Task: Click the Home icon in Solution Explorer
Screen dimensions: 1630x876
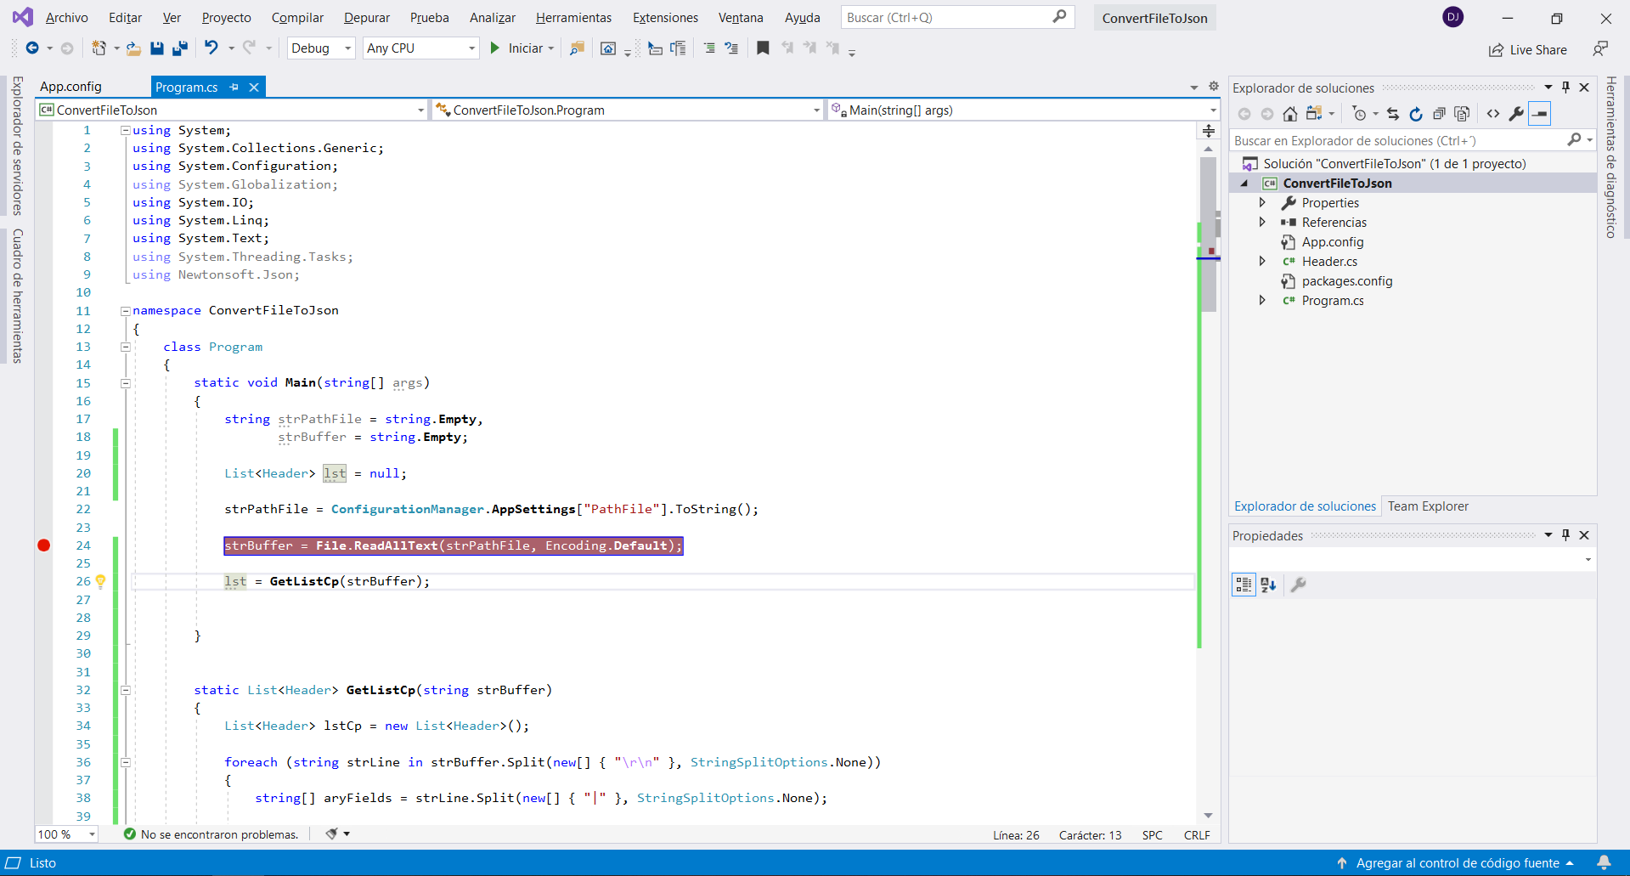Action: (x=1289, y=114)
